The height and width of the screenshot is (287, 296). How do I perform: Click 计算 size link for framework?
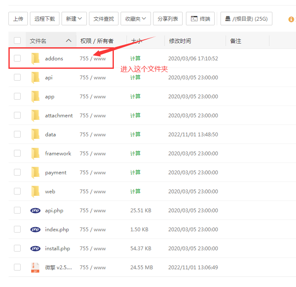[135, 153]
